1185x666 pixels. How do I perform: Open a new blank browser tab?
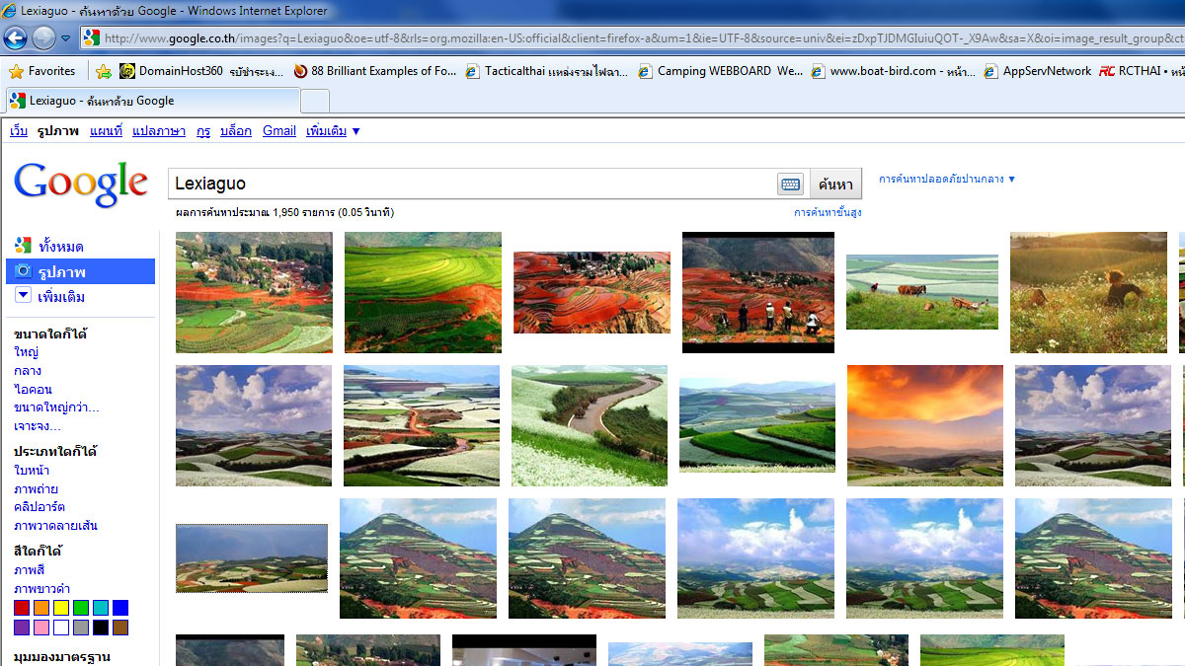(x=314, y=101)
